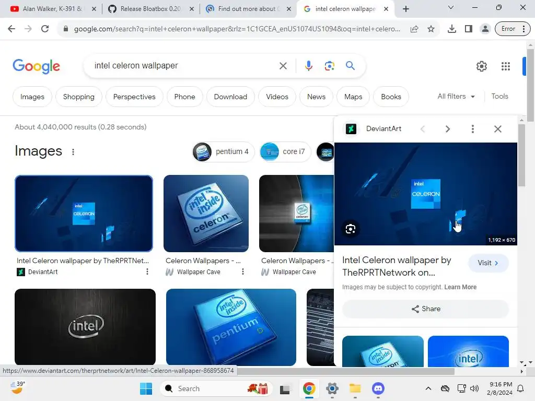Show previous image in preview panel
This screenshot has width=535, height=401.
(x=422, y=128)
